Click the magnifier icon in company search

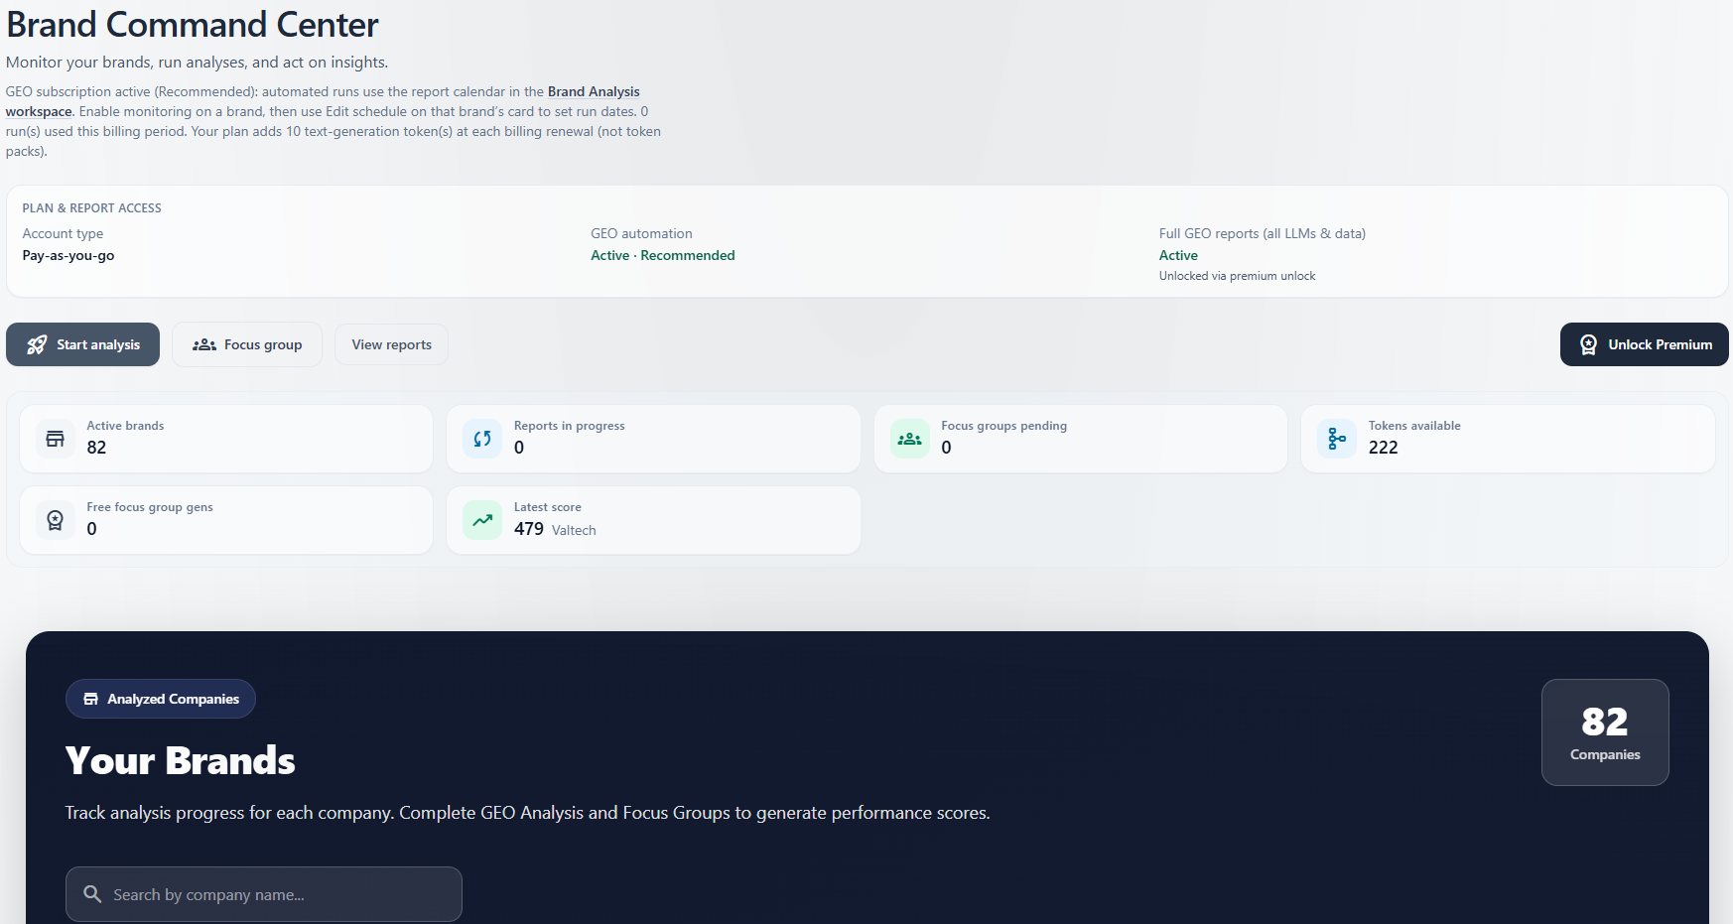(92, 894)
